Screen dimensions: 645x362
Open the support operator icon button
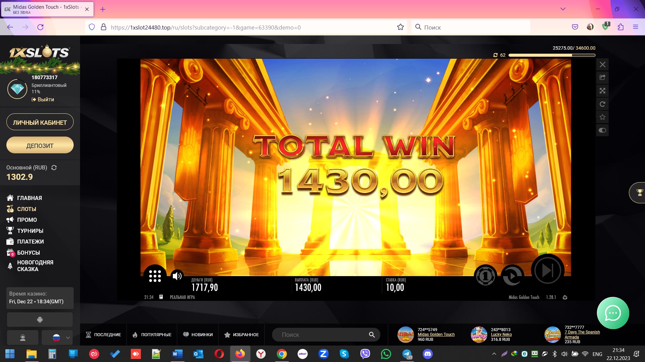(23, 338)
